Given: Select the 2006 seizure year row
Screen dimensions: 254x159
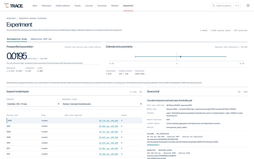Looking at the screenshot, I should click(74, 121).
